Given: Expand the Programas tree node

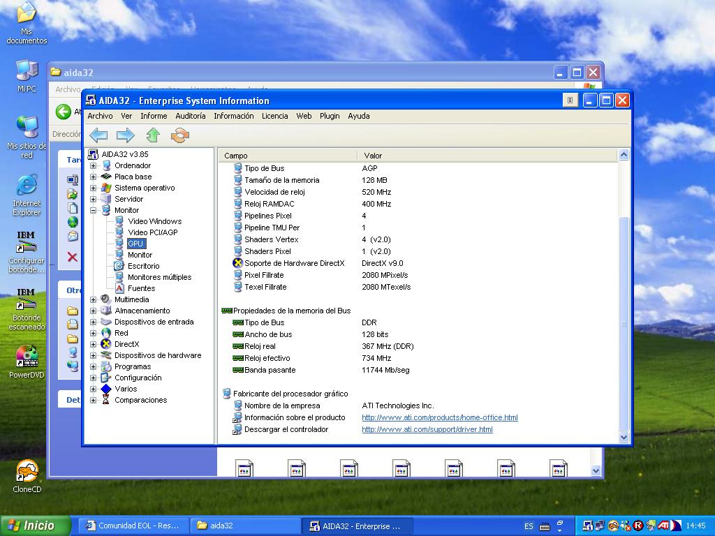Looking at the screenshot, I should [93, 366].
